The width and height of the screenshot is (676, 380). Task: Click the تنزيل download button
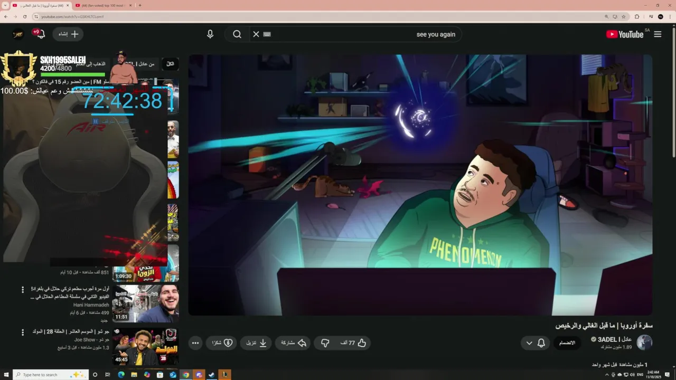(256, 343)
